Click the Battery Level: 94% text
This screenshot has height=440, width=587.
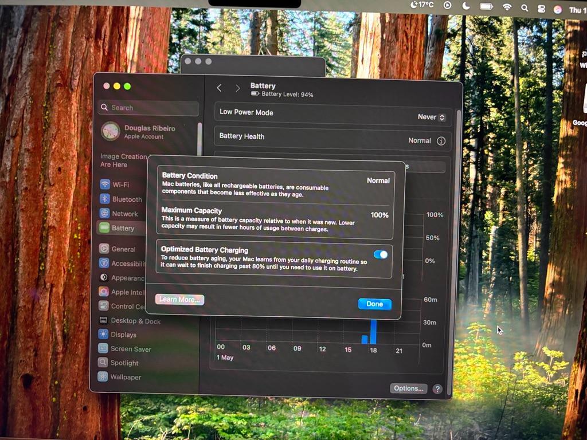(x=288, y=95)
